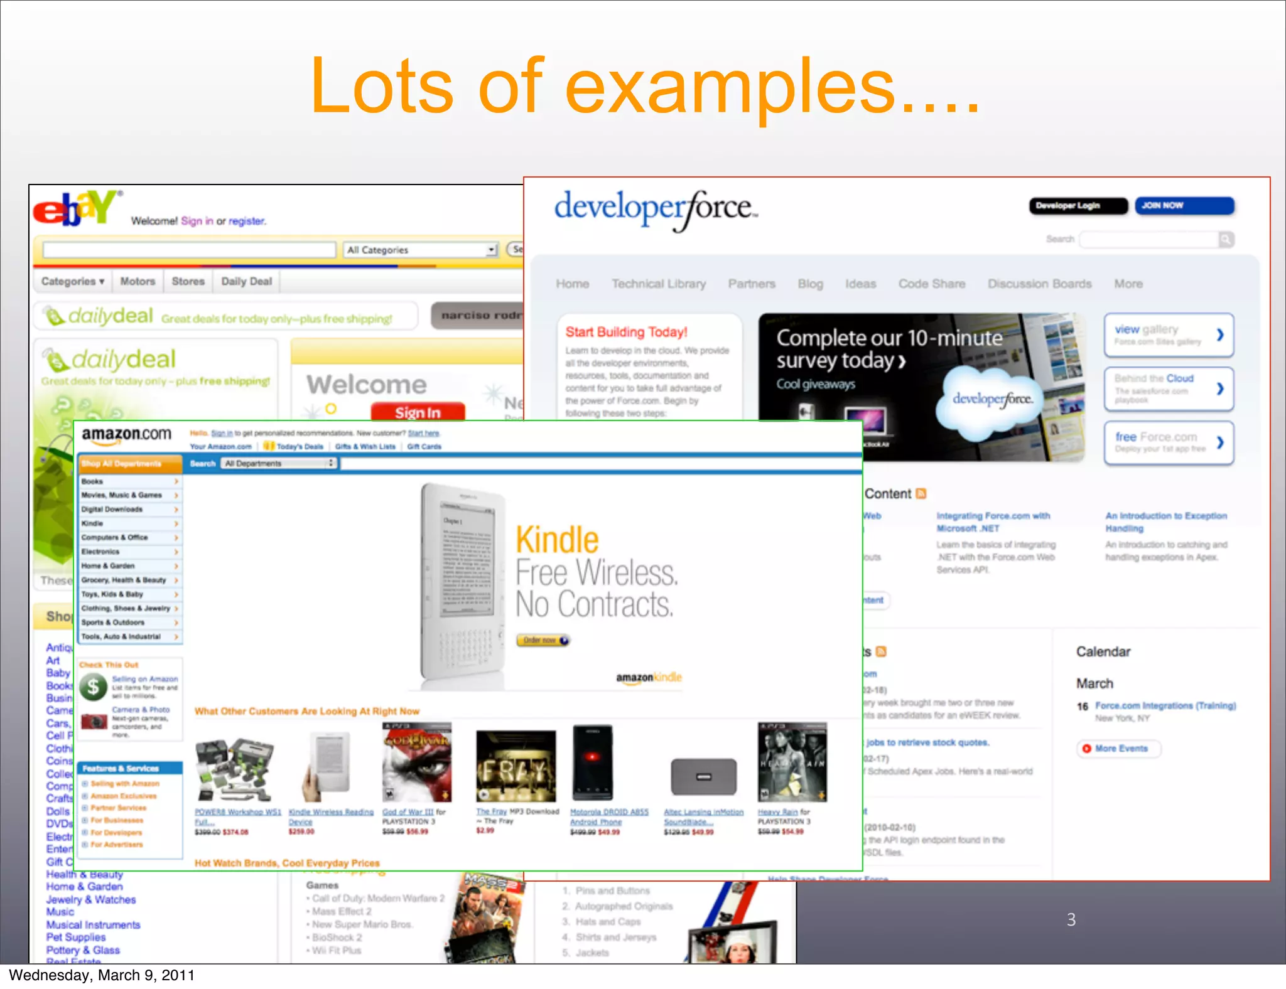The image size is (1286, 989).
Task: Click the Developer Login button
Action: pos(1078,205)
